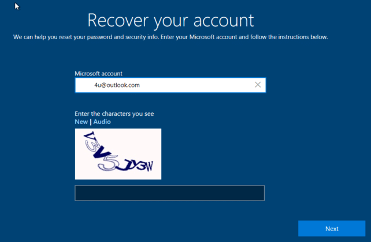Click the Next button

click(x=332, y=229)
